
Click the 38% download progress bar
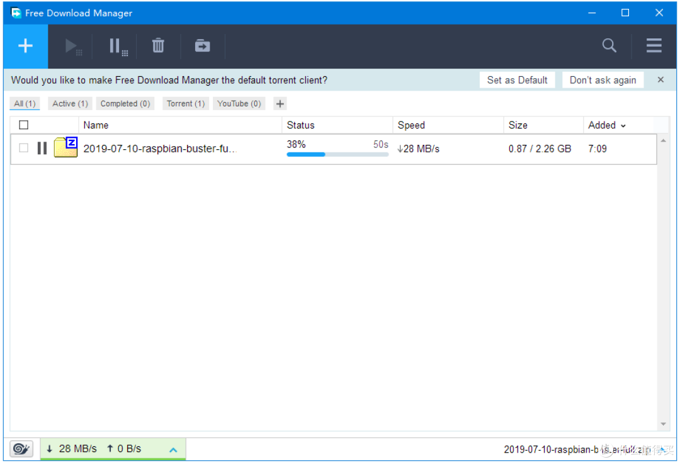(x=337, y=154)
